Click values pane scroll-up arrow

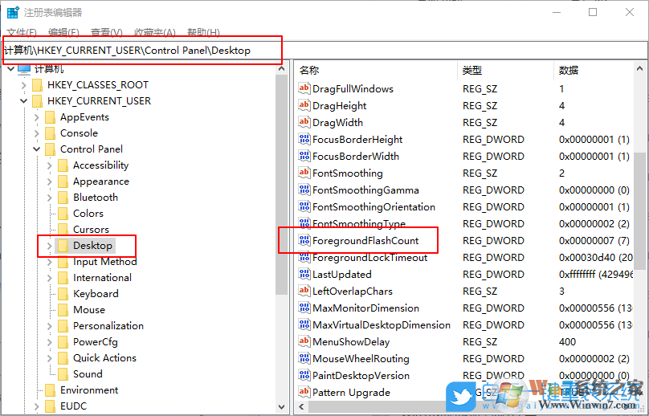[x=640, y=69]
